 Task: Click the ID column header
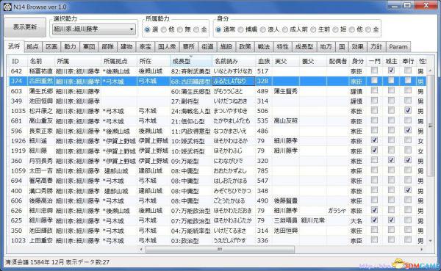coord(18,61)
